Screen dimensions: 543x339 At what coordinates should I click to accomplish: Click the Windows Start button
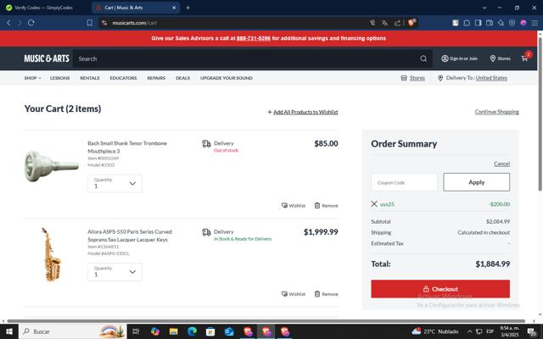[9, 331]
